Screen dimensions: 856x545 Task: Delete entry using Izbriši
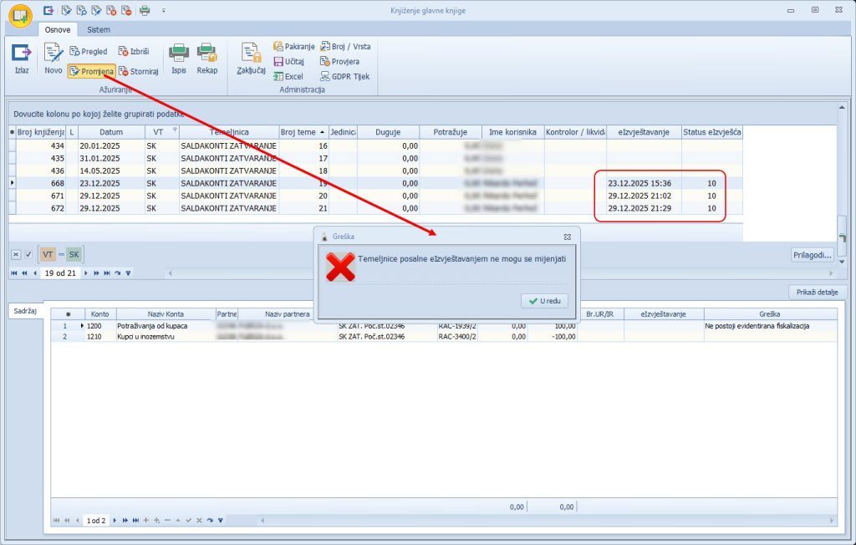(x=134, y=52)
